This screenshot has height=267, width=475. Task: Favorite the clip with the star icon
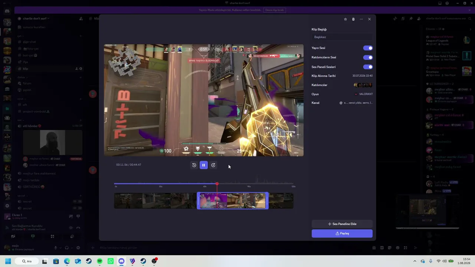[345, 19]
